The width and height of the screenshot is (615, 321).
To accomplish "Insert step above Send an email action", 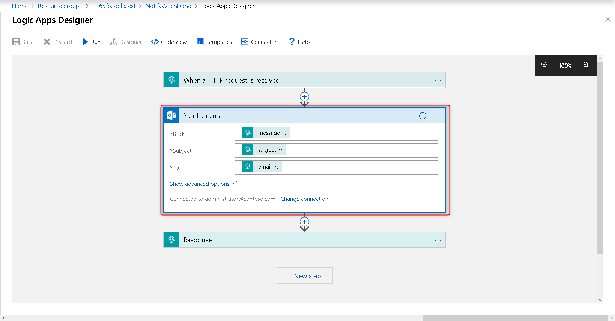I will click(304, 96).
